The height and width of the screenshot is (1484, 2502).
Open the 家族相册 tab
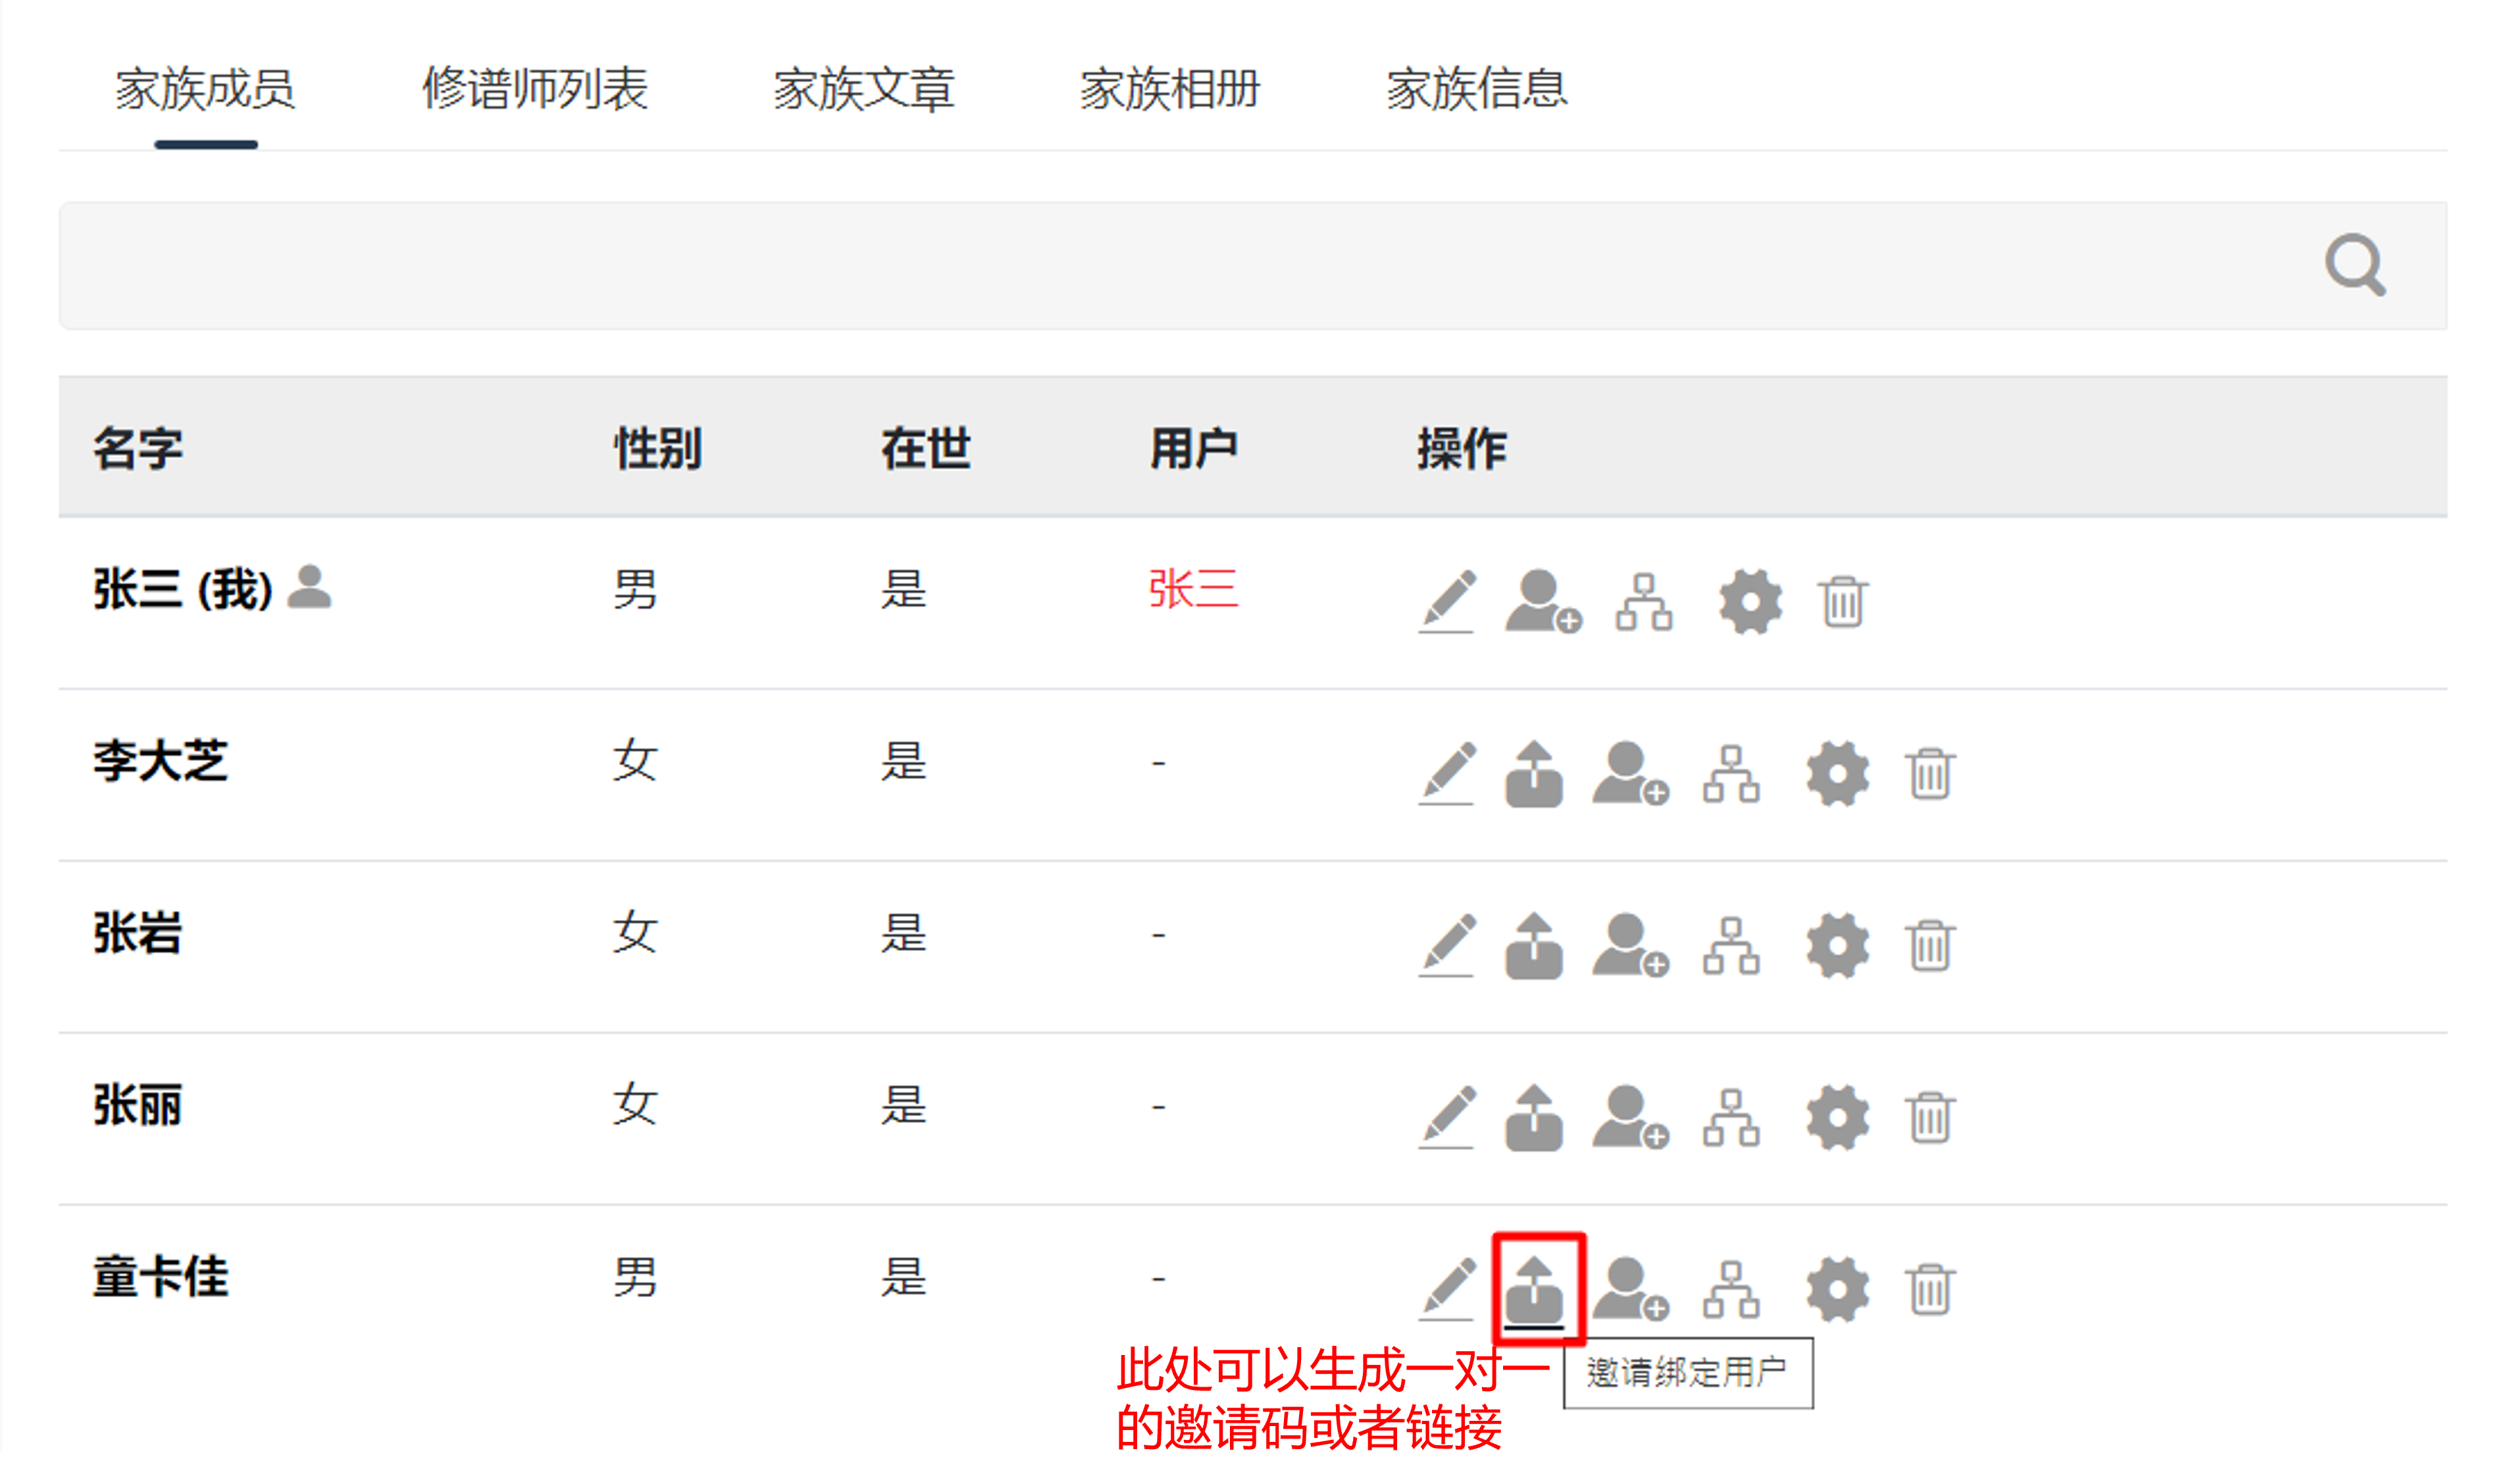1170,90
